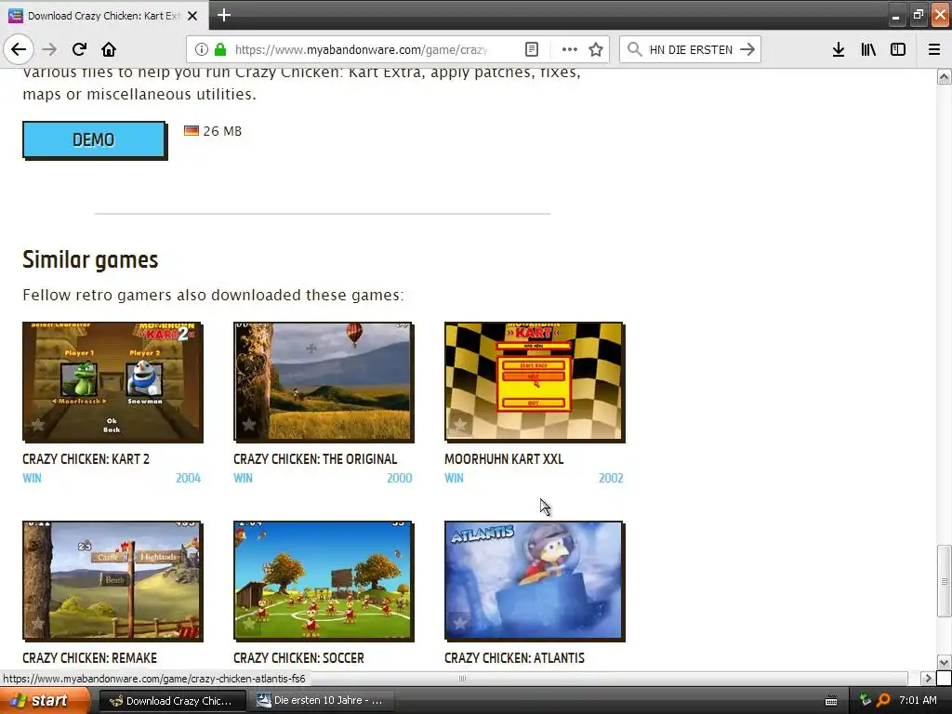Open Crazy Chicken: Remake thumbnail

(112, 580)
